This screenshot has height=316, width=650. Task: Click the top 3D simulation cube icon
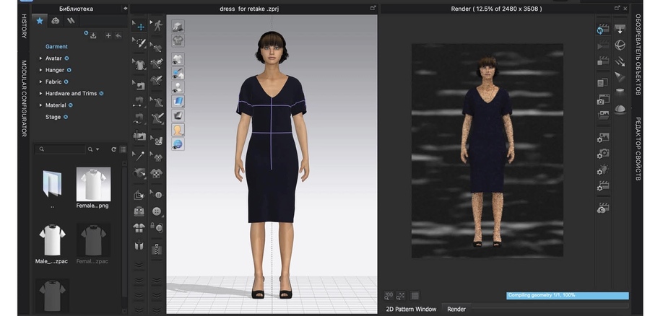click(x=178, y=27)
